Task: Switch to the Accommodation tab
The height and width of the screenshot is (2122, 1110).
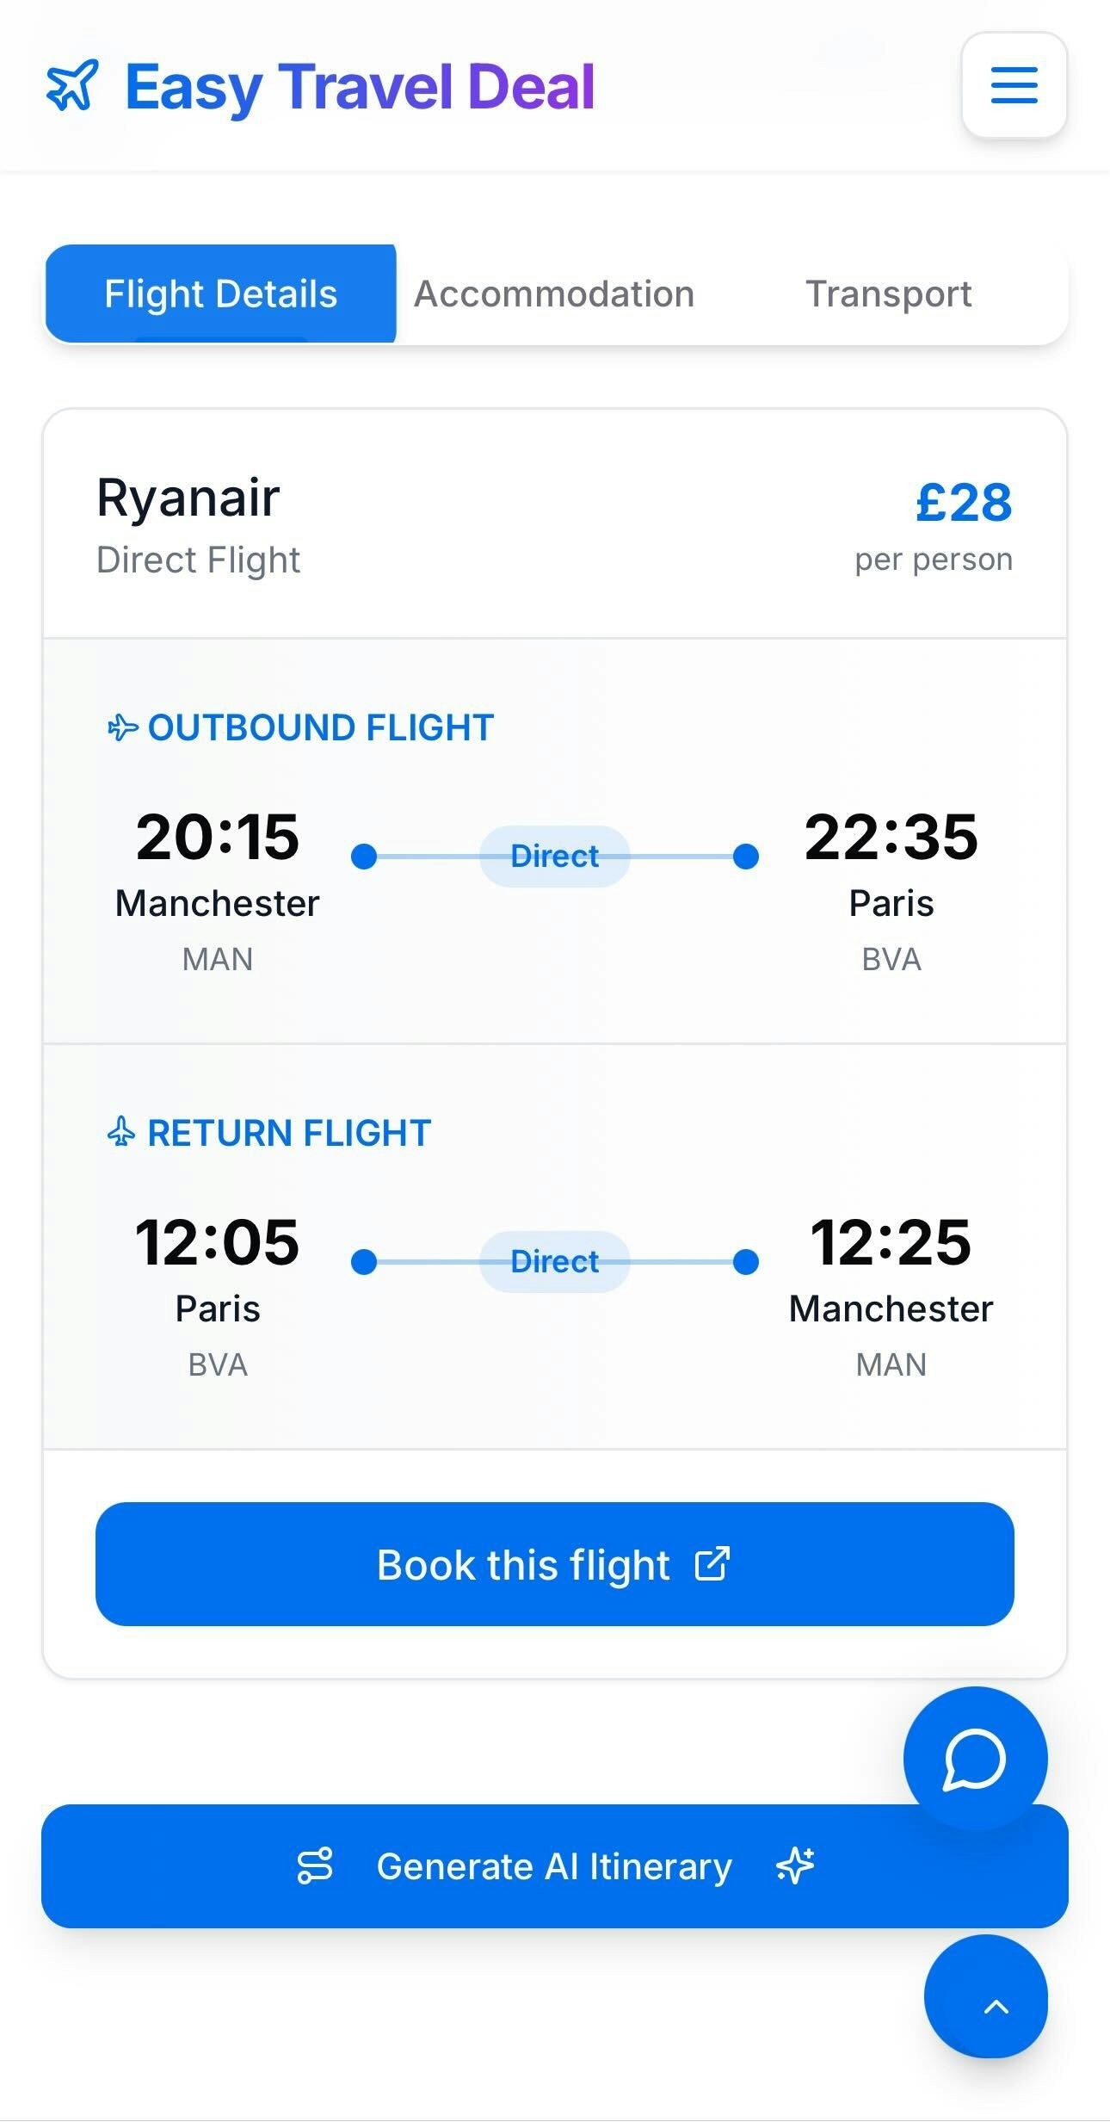Action: pos(554,294)
